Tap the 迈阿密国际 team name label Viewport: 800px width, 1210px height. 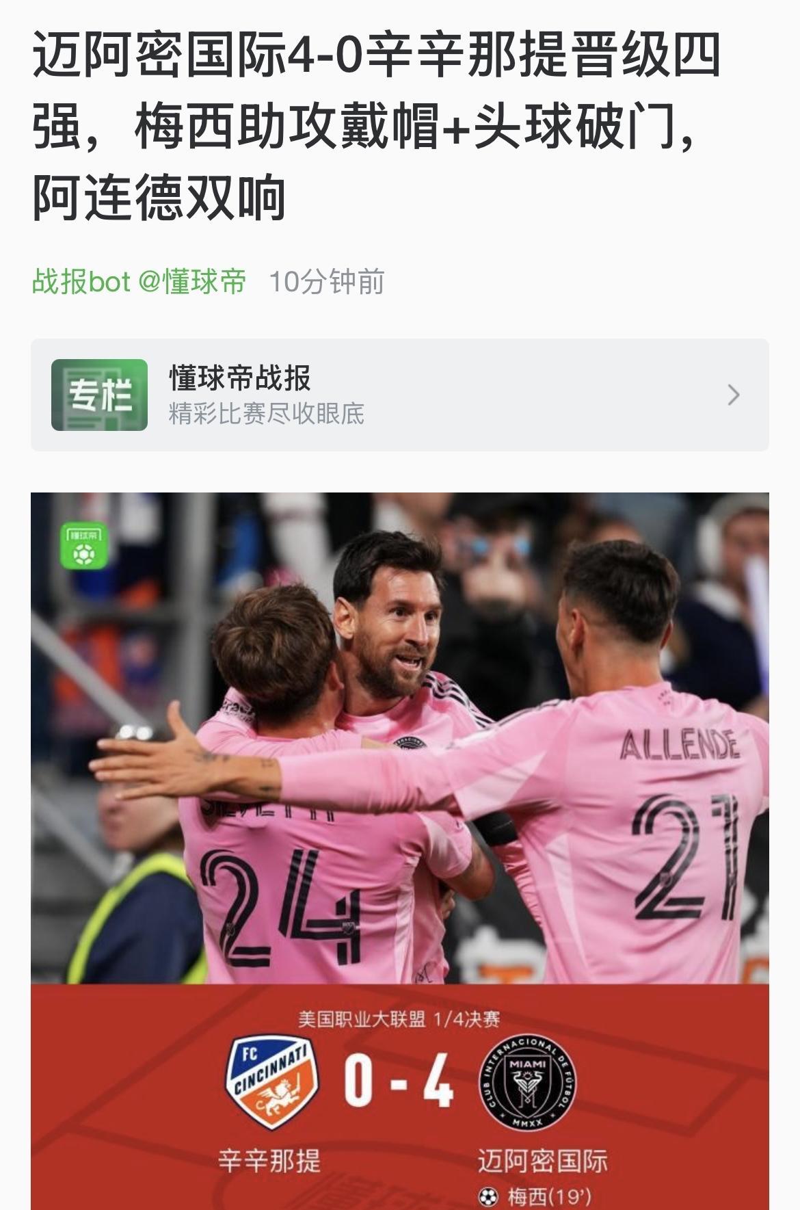(x=542, y=1161)
